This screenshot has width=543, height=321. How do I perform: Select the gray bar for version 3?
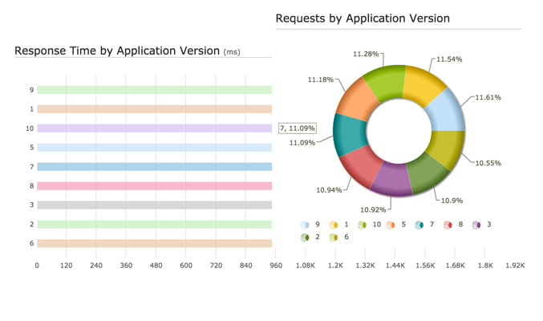154,205
